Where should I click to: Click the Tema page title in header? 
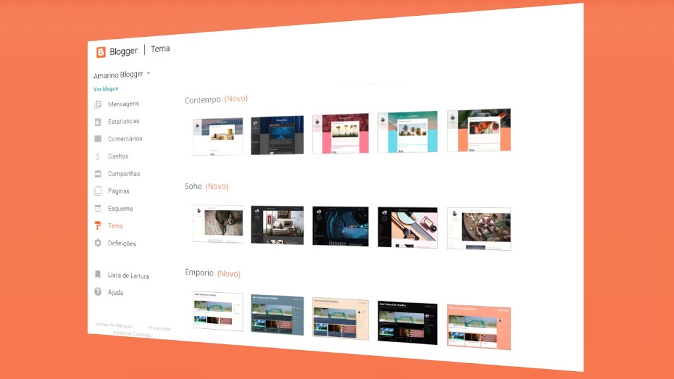coord(161,49)
